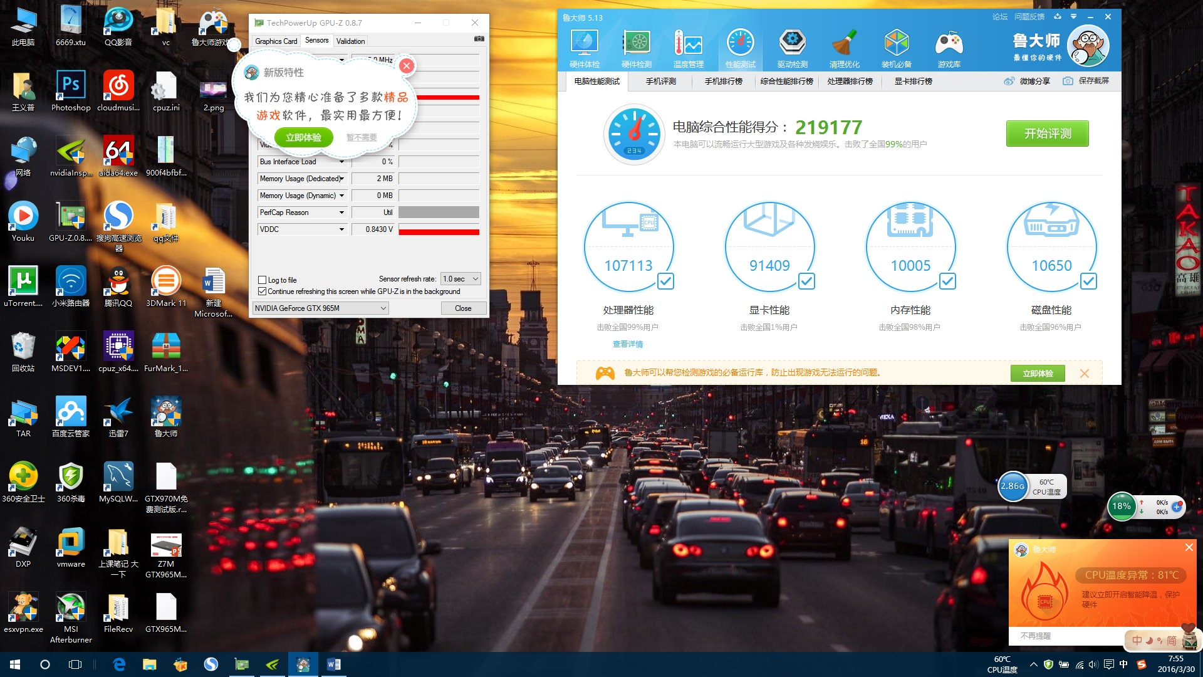The height and width of the screenshot is (677, 1203).
Task: Switch to the 手机评测 tab
Action: (x=660, y=81)
